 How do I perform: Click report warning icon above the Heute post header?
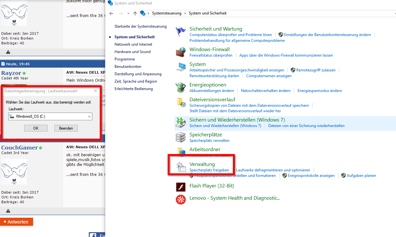point(8,52)
